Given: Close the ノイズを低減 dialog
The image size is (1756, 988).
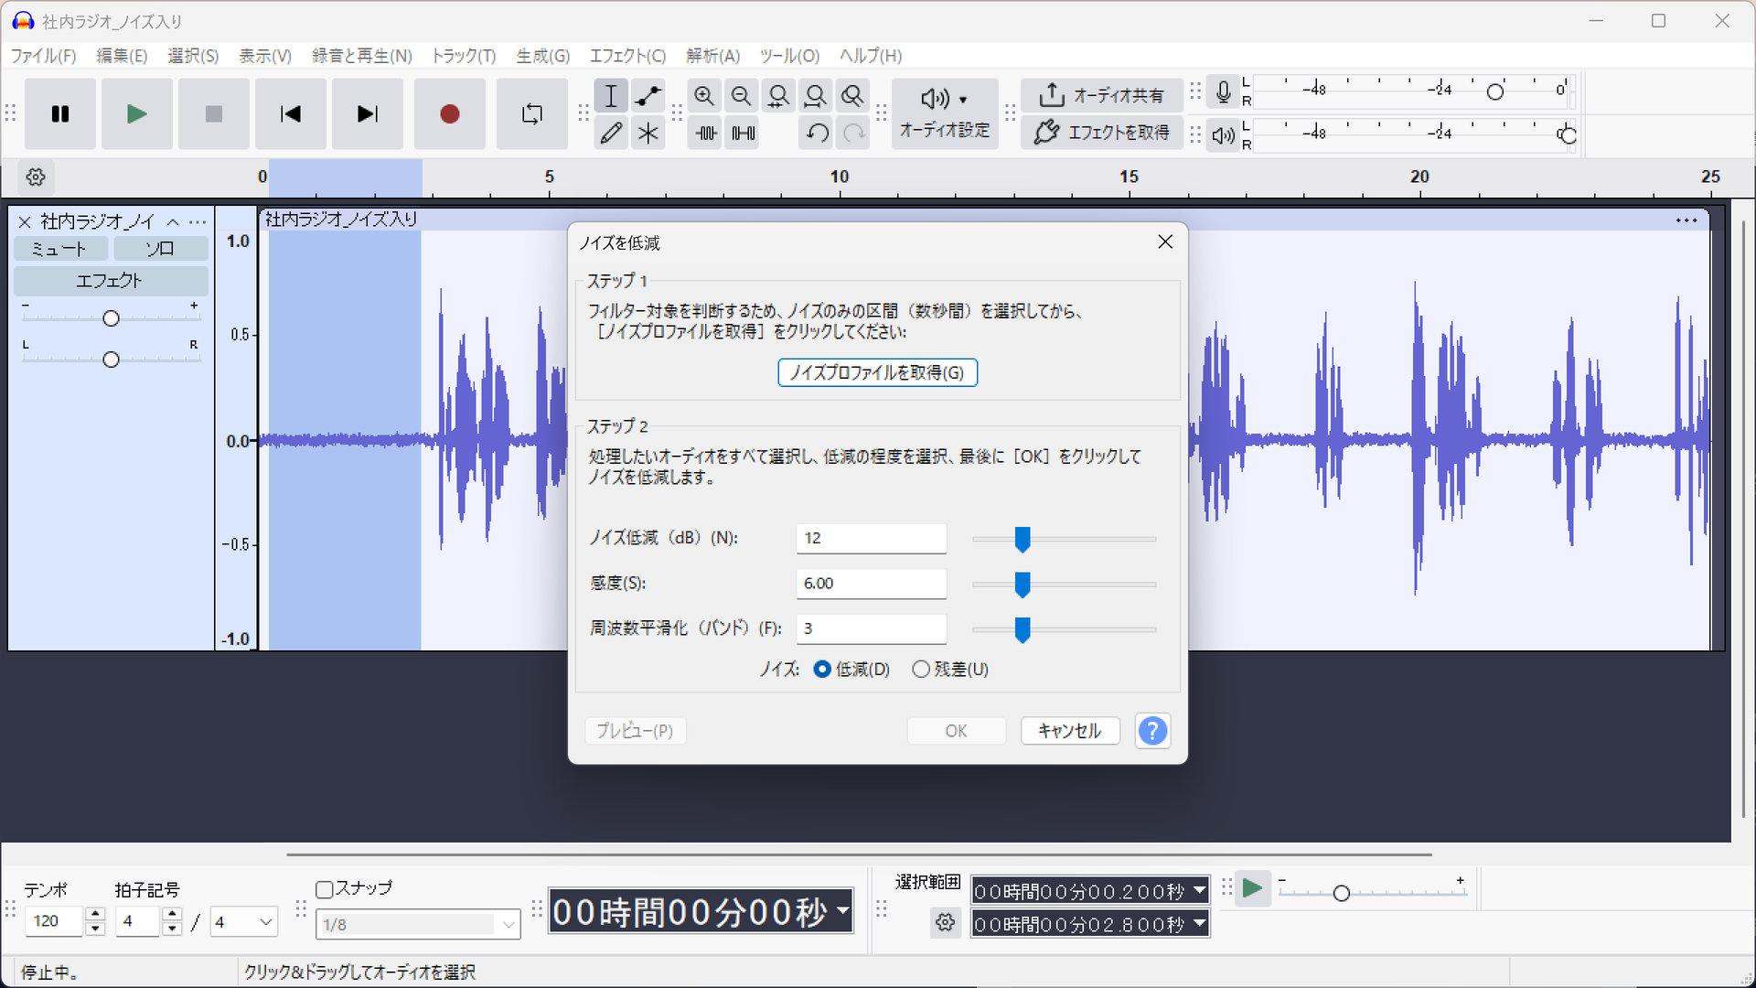Looking at the screenshot, I should coord(1165,242).
